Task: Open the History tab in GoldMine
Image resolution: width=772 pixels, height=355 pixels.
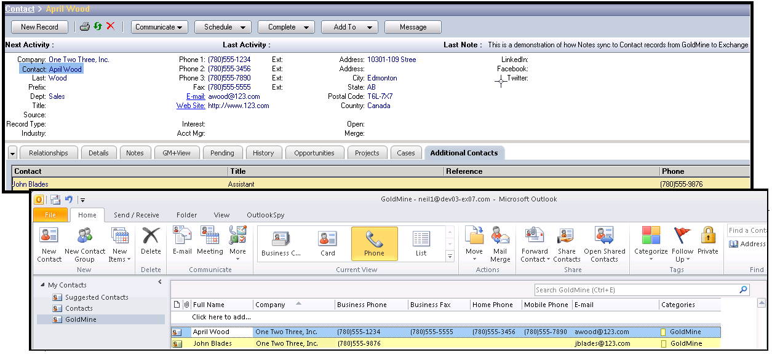Action: pos(263,153)
